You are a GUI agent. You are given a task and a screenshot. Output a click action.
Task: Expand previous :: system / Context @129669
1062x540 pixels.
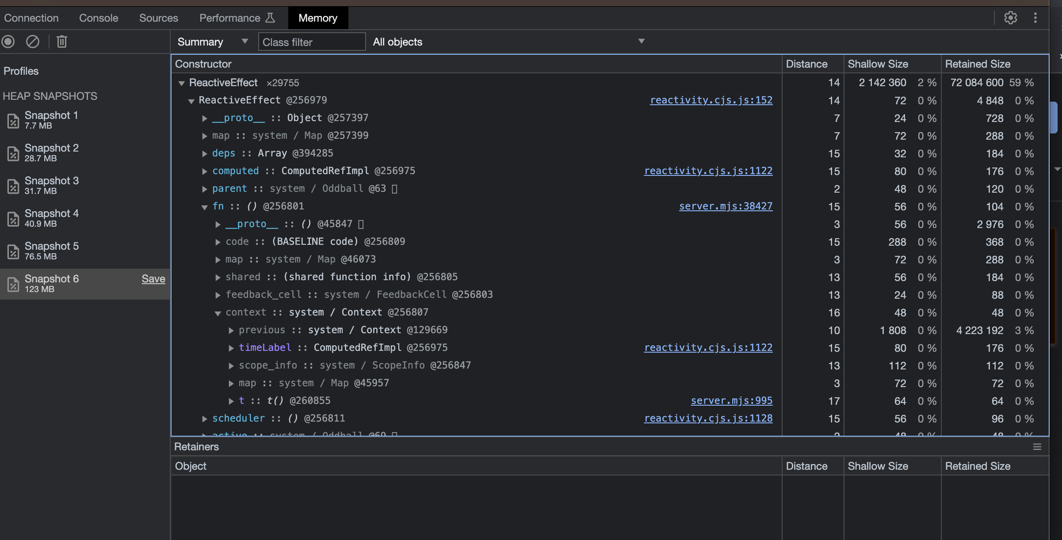click(231, 330)
